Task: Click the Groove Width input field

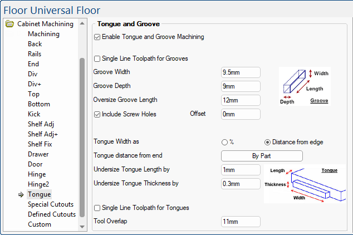Action: 241,72
